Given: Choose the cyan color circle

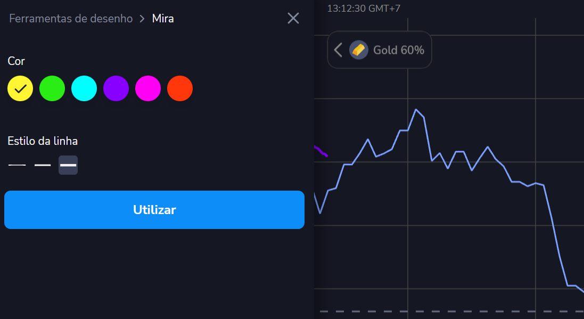Looking at the screenshot, I should (84, 88).
